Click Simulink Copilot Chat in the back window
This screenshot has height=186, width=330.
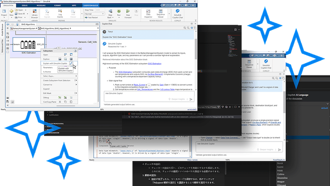[x=266, y=64]
